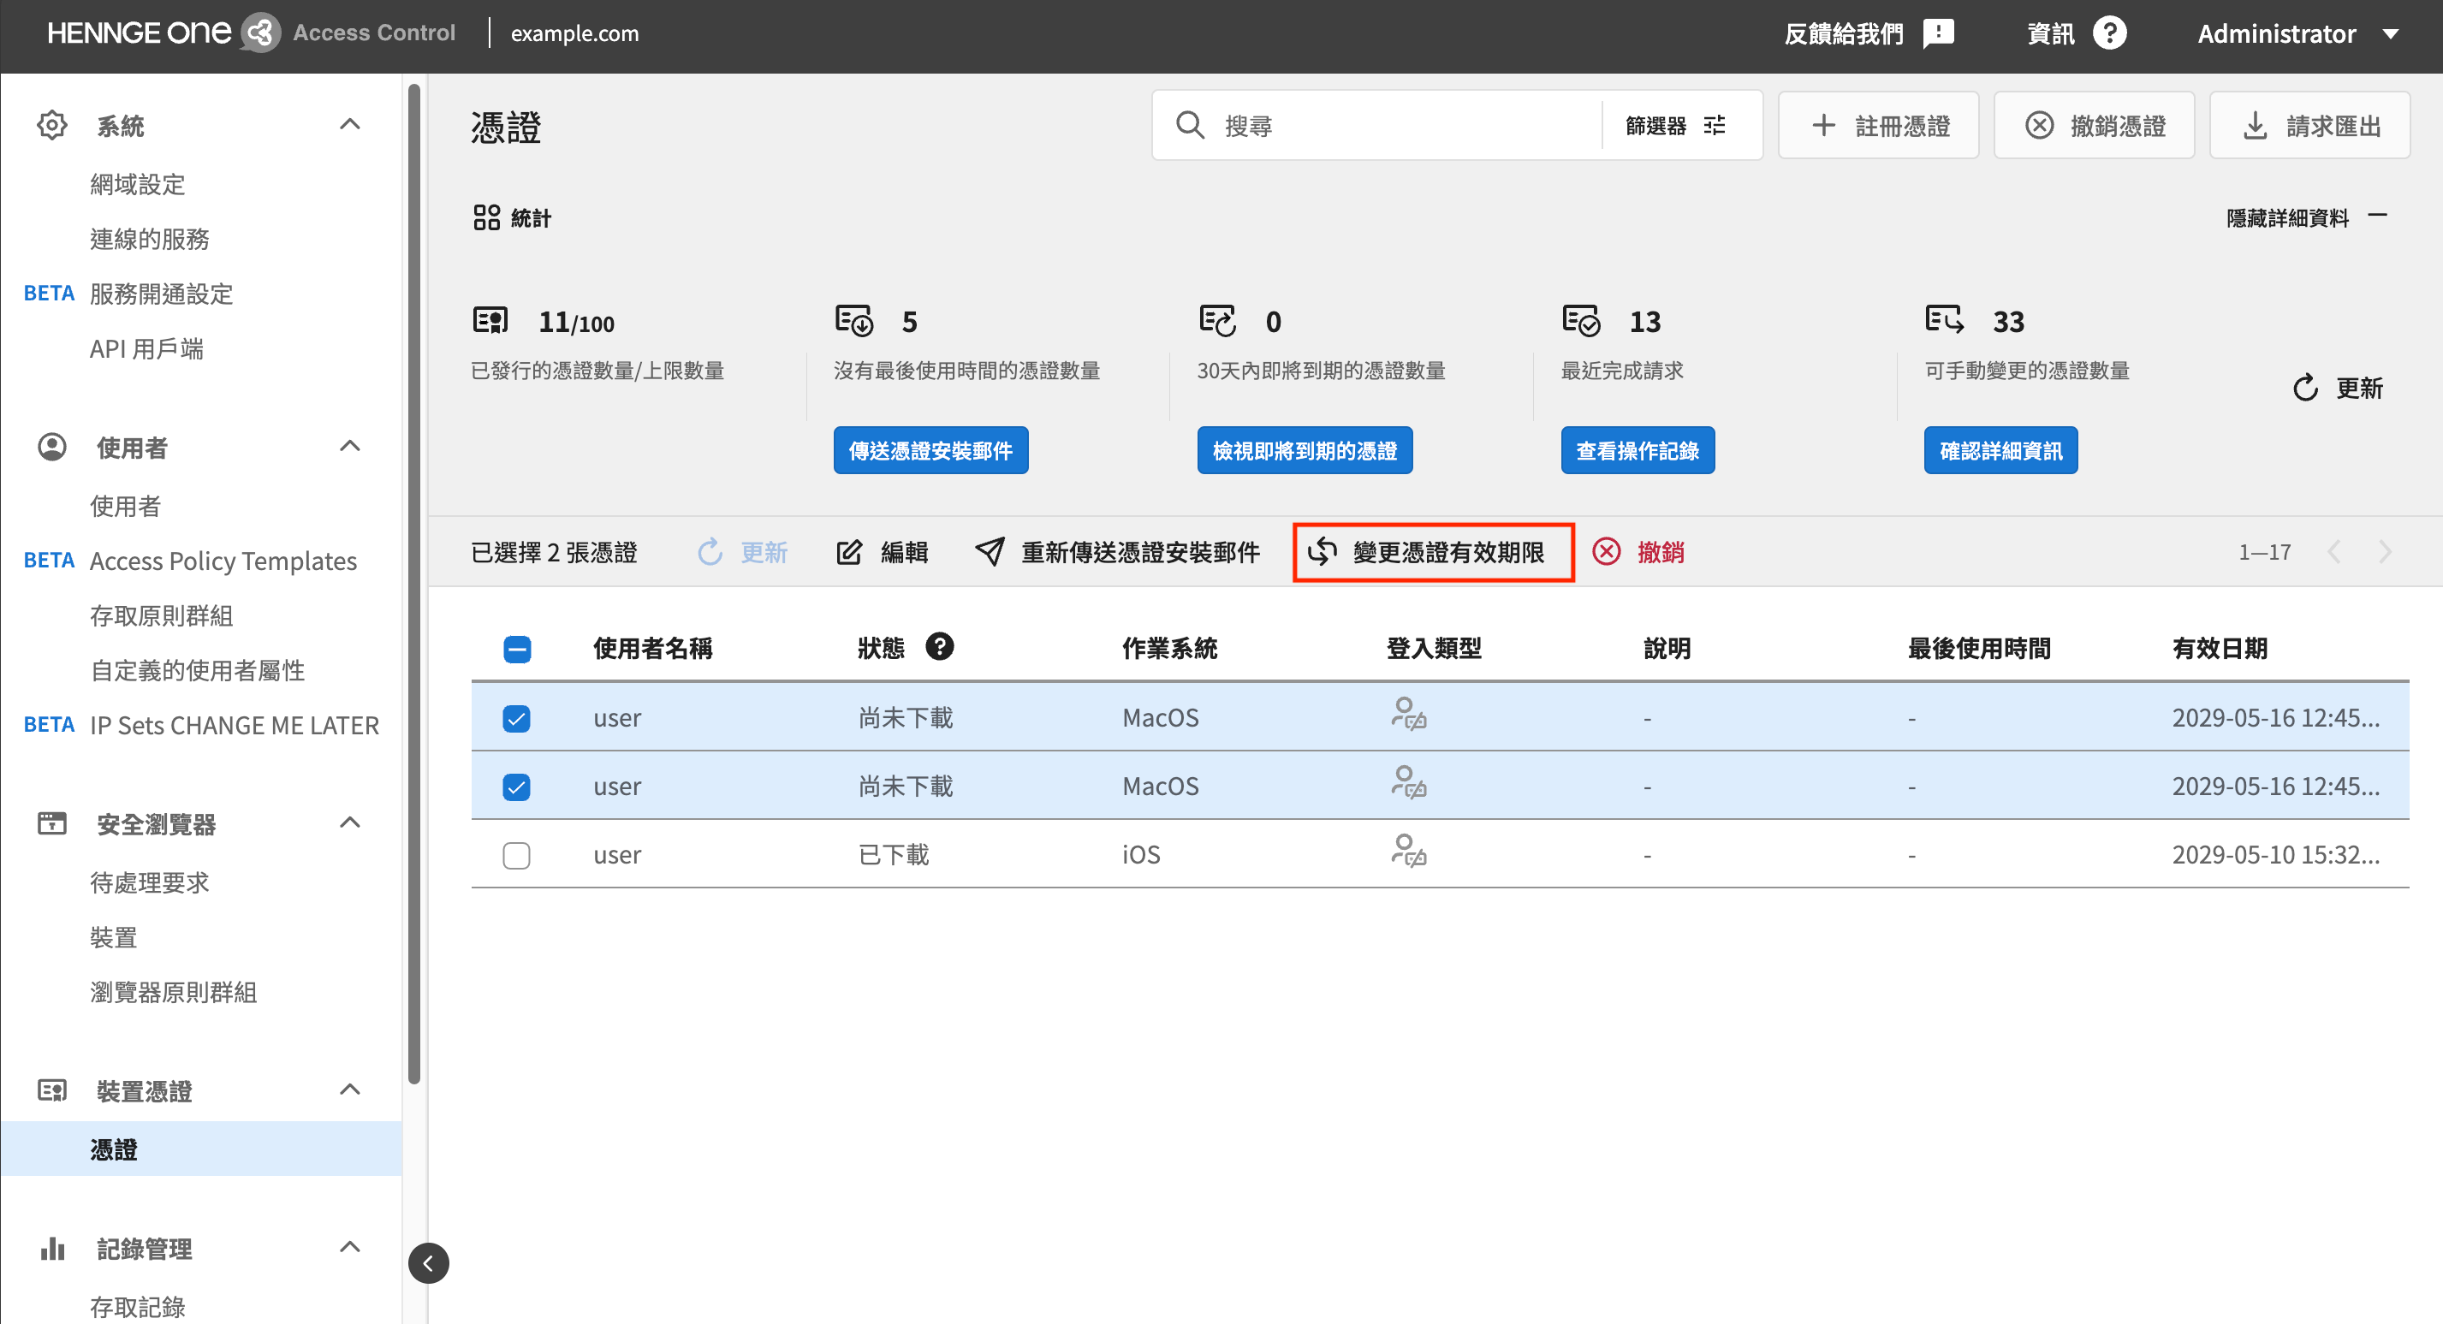
Task: Click 檢視即將到期的憑證 button
Action: point(1305,450)
